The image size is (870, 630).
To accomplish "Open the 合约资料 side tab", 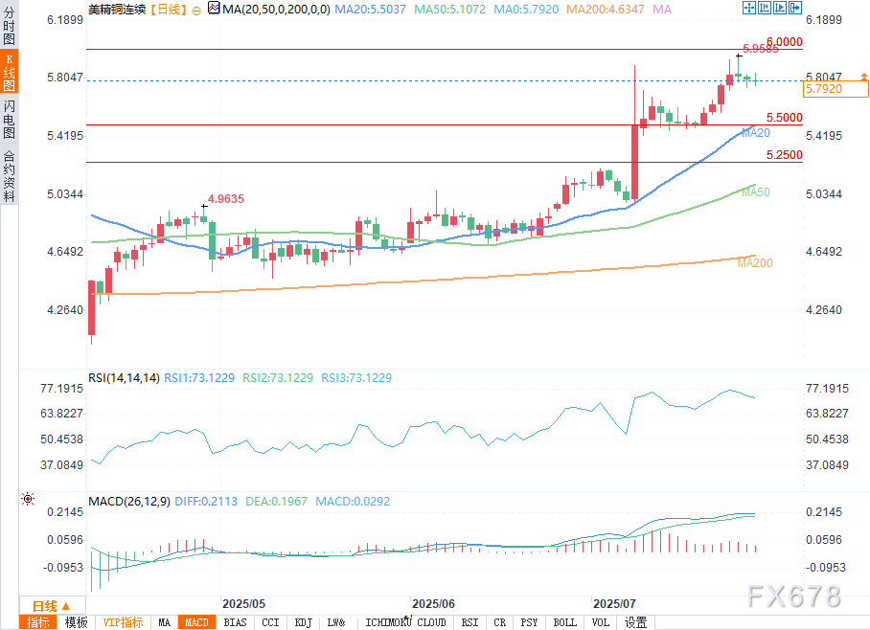I will click(9, 176).
